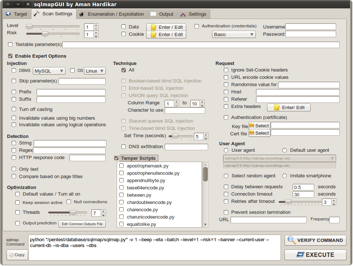
Task: Click the Threads slider handle
Action: [73, 212]
